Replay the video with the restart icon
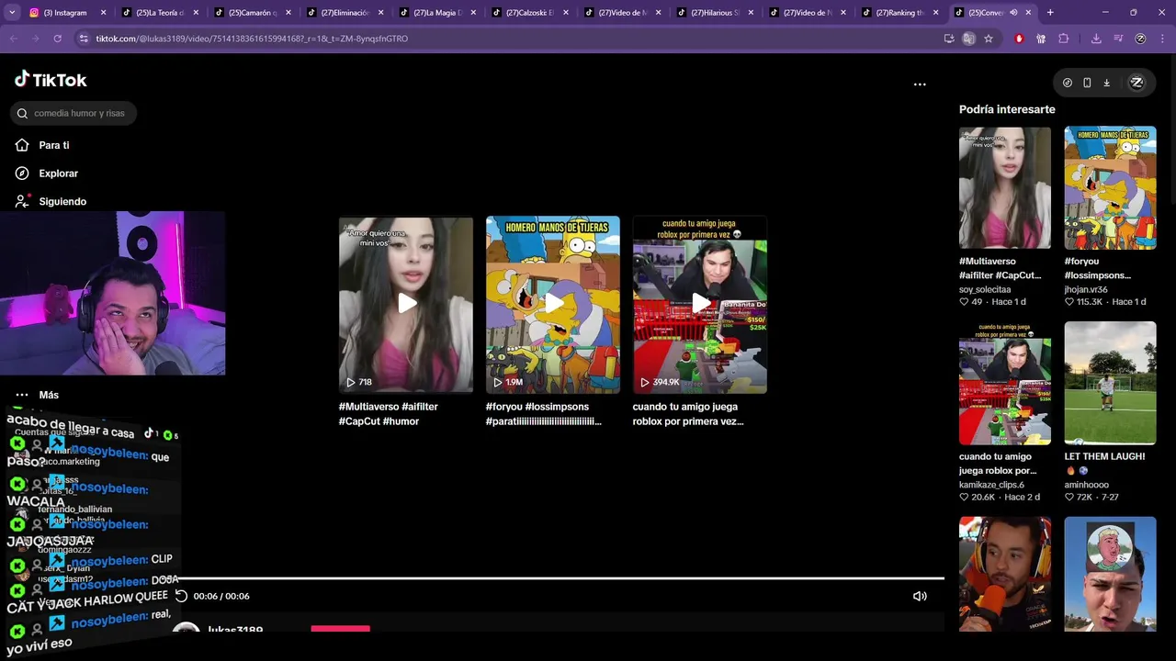1176x661 pixels. [x=181, y=596]
